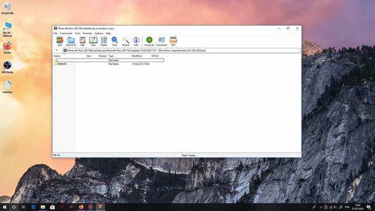
Task: Open Microsoft Store from the taskbar
Action: [52, 207]
